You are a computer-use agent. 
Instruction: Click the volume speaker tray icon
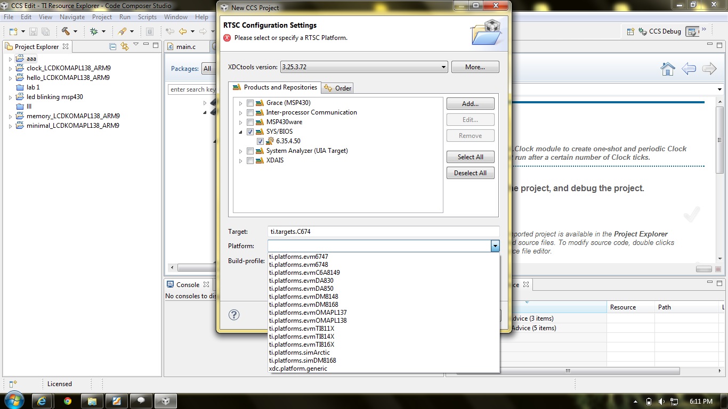pyautogui.click(x=661, y=401)
